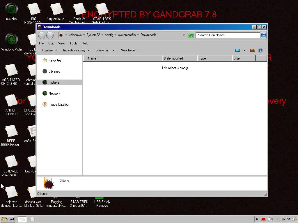Click the volume speaker tray icon
This screenshot has height=223, width=298.
270,219
